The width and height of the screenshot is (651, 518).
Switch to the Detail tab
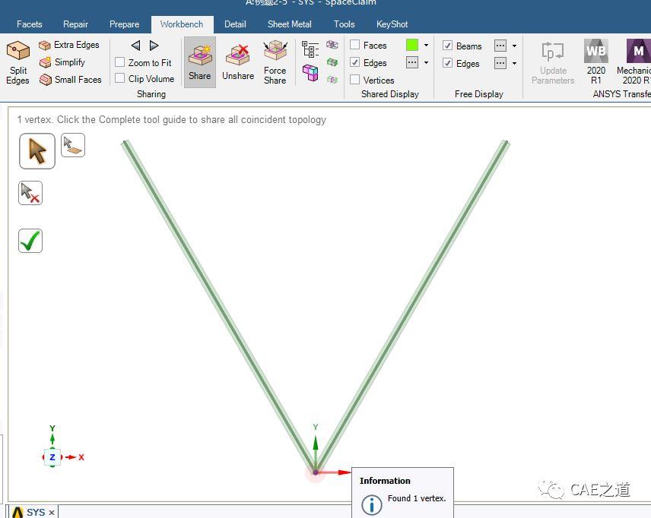tap(235, 24)
